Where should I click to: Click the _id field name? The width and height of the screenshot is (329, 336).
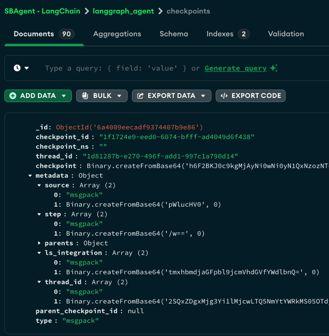click(42, 127)
